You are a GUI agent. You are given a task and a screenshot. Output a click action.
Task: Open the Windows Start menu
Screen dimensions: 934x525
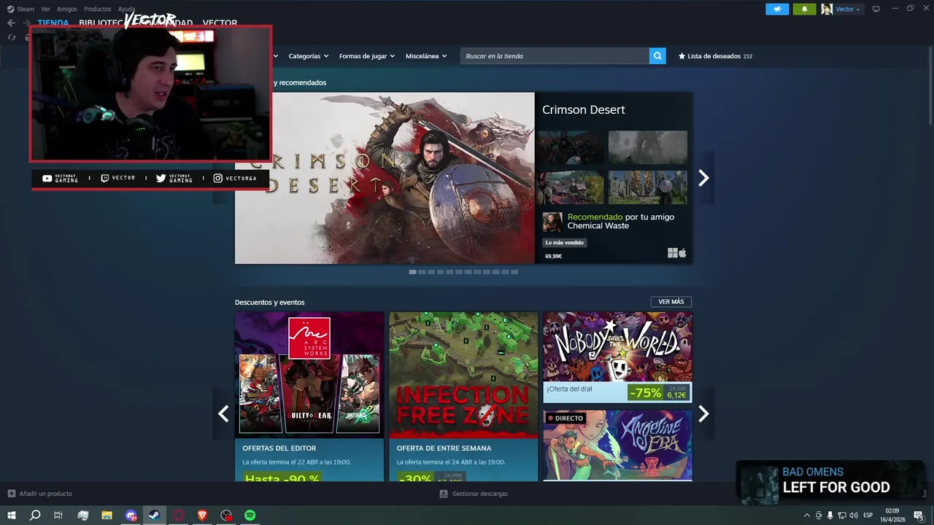(x=11, y=516)
